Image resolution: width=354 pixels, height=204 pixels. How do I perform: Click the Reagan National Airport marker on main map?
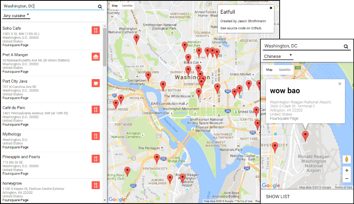pyautogui.click(x=183, y=178)
